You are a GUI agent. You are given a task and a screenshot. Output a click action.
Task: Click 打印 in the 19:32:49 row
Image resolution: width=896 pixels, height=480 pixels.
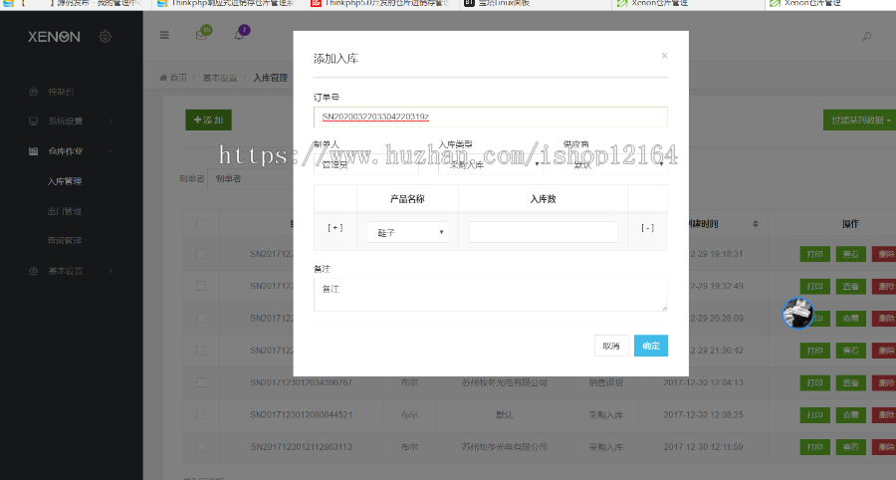814,286
